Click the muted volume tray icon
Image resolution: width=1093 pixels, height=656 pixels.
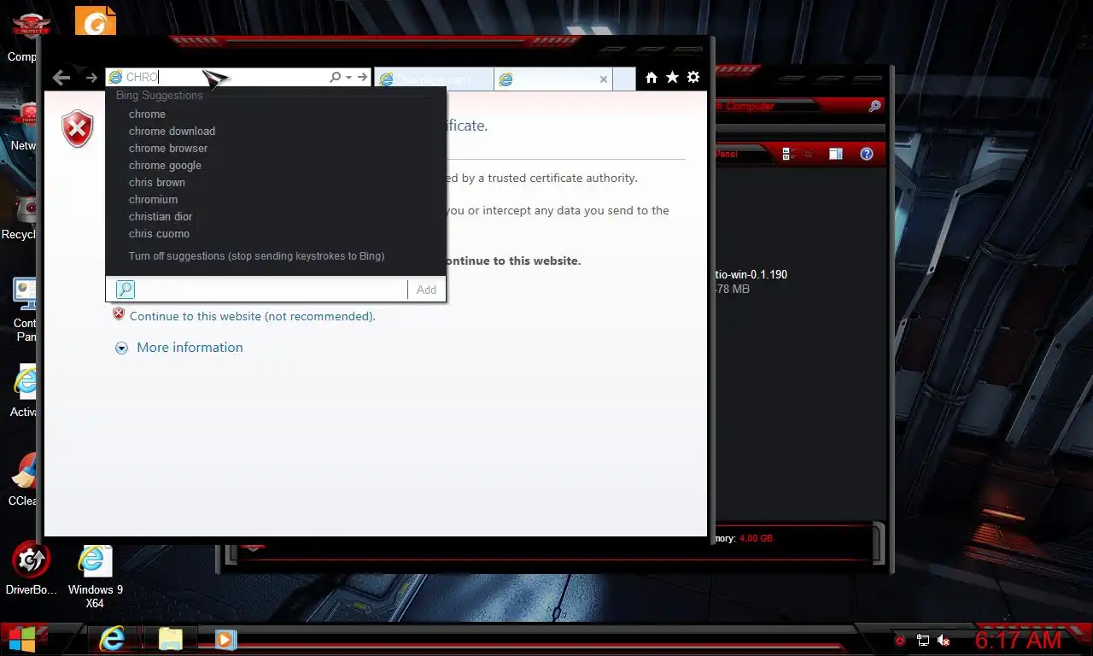[944, 640]
